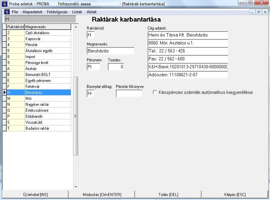Click the Pénztár főkönyve input field
The height and width of the screenshot is (200, 270).
pos(129,94)
